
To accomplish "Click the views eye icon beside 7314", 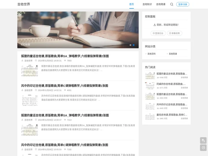I will point(65,120).
